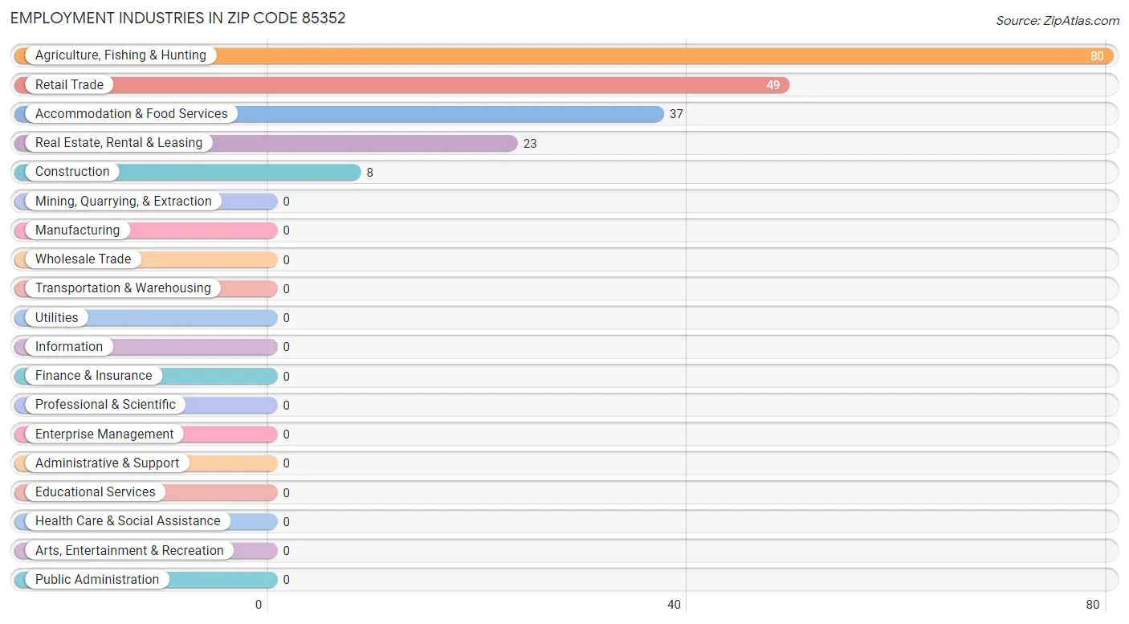
Task: Select the Wholesale Trade label
Action: tap(83, 259)
